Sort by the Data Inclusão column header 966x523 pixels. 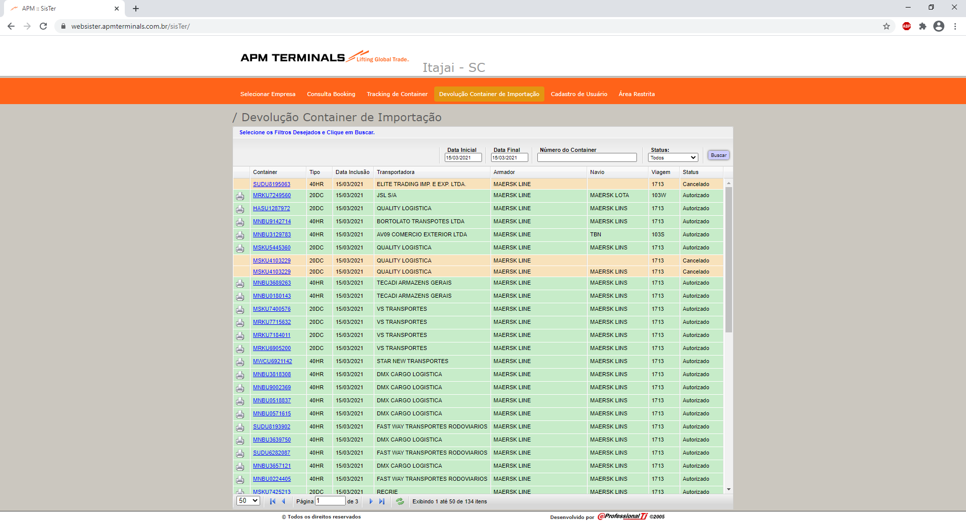coord(353,172)
